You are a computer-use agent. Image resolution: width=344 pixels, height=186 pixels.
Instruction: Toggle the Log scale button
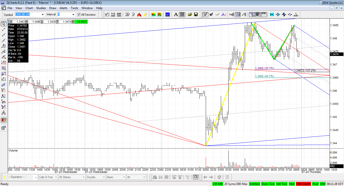231,15
